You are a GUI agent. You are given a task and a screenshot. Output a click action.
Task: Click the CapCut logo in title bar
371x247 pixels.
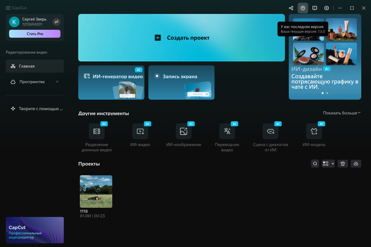(16, 8)
